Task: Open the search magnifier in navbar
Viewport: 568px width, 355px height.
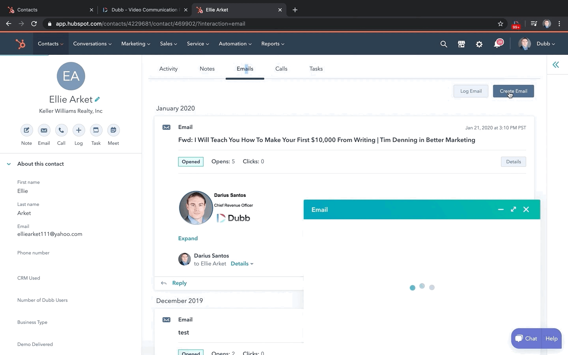Action: coord(444,44)
